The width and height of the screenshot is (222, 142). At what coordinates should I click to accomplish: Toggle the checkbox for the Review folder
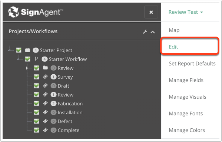[37, 68]
